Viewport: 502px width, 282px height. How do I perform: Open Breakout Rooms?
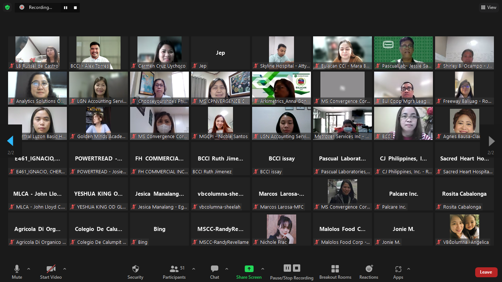pyautogui.click(x=335, y=272)
